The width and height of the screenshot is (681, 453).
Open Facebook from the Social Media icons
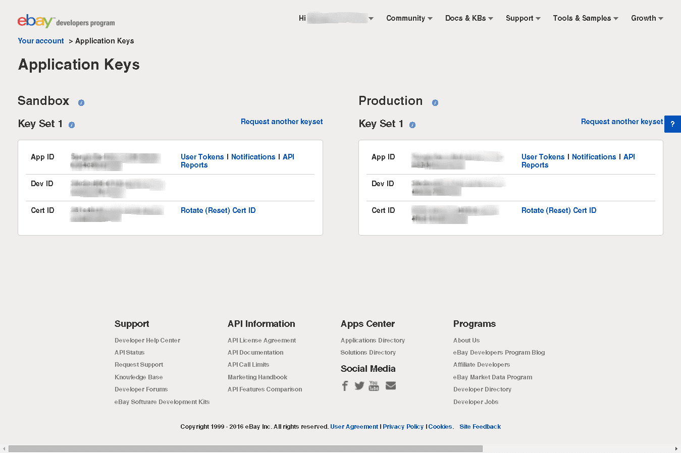coord(345,385)
